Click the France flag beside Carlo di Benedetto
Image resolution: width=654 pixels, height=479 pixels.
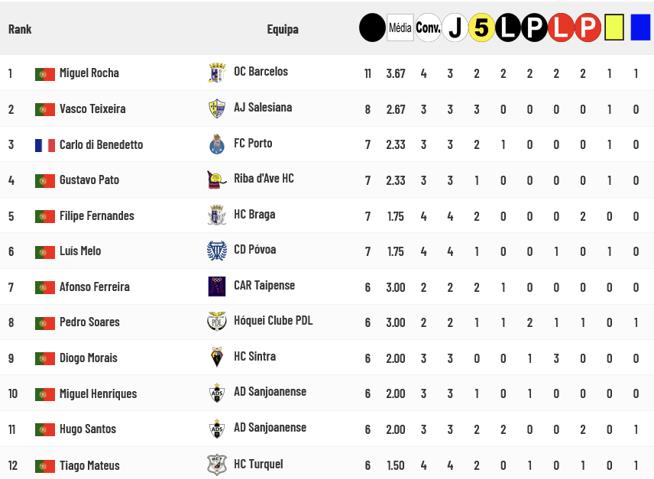45,145
